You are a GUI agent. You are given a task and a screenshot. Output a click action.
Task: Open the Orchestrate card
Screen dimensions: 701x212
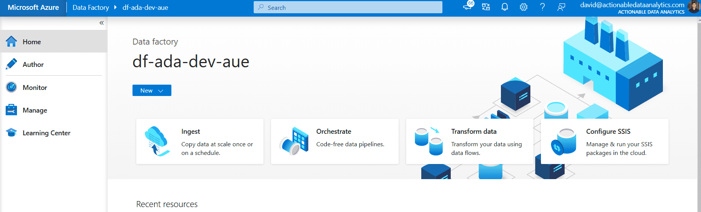click(335, 141)
